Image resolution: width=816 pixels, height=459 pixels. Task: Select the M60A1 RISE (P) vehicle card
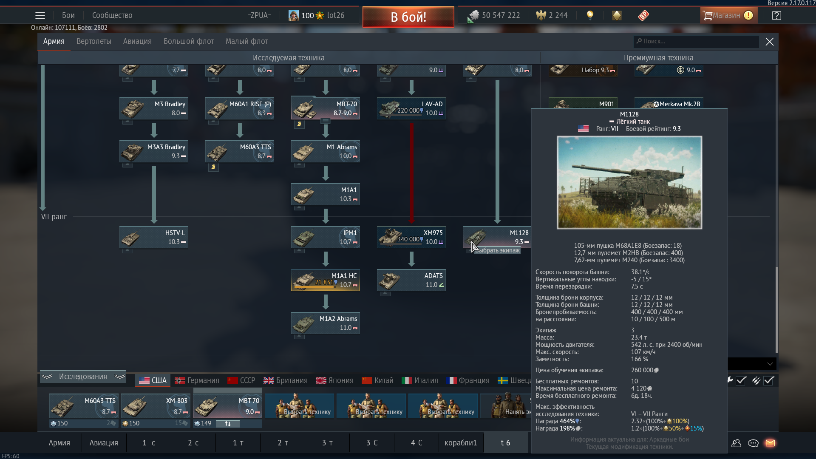[x=240, y=108]
